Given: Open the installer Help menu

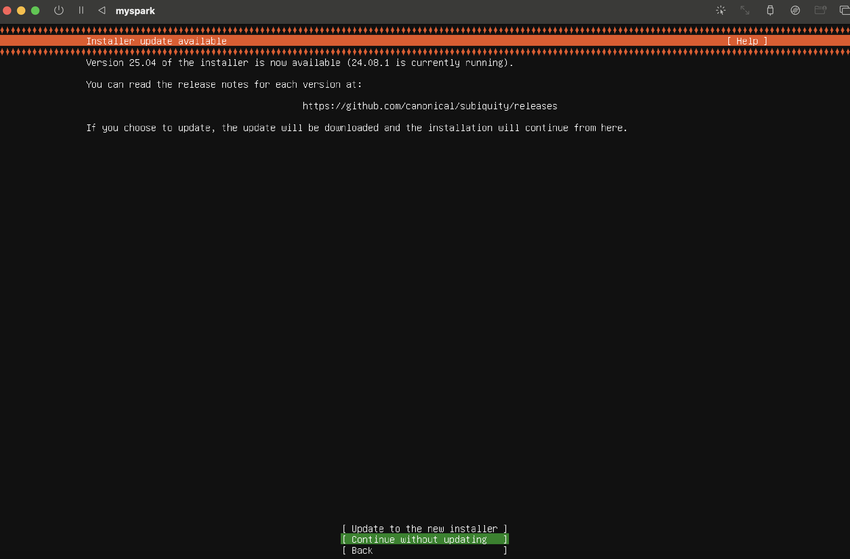Looking at the screenshot, I should tap(747, 41).
